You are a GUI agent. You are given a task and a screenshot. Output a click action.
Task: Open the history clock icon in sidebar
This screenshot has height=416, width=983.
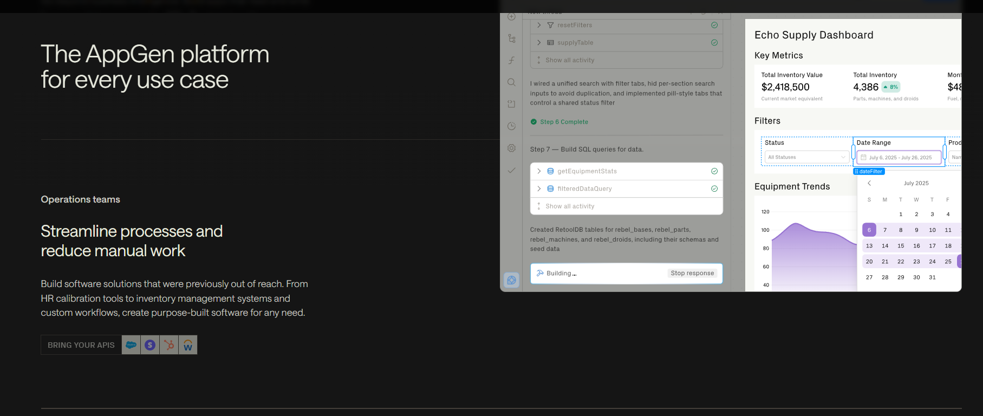point(511,126)
